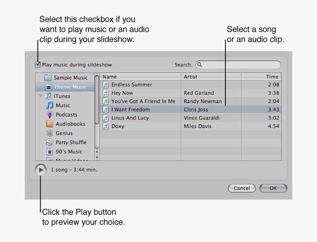This screenshot has height=242, width=317.
Task: Click the 4:54 time value
Action: [x=274, y=126]
